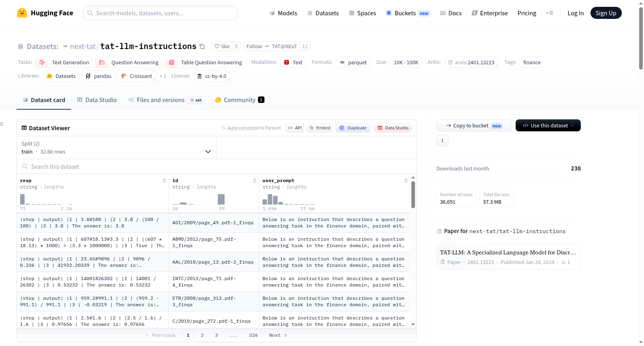
Task: Click the arxiv:2401.13223 tag
Action: 471,62
